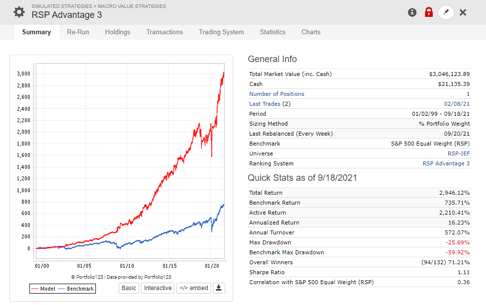Screen dimensions: 486x305
Task: Go to the Transactions tab
Action: click(164, 32)
